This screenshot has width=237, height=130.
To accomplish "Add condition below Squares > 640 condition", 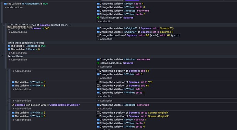I will (x=18, y=32).
